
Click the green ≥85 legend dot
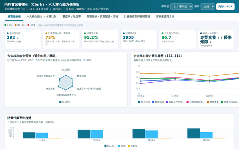point(5,25)
